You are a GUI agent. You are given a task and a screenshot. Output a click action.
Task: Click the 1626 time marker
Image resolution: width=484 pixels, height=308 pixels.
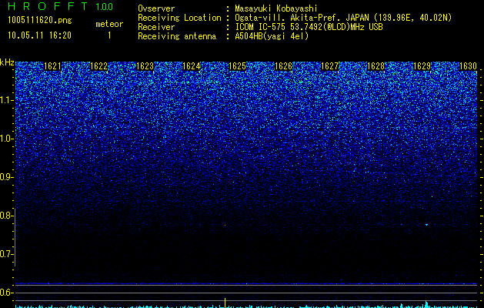(x=283, y=66)
